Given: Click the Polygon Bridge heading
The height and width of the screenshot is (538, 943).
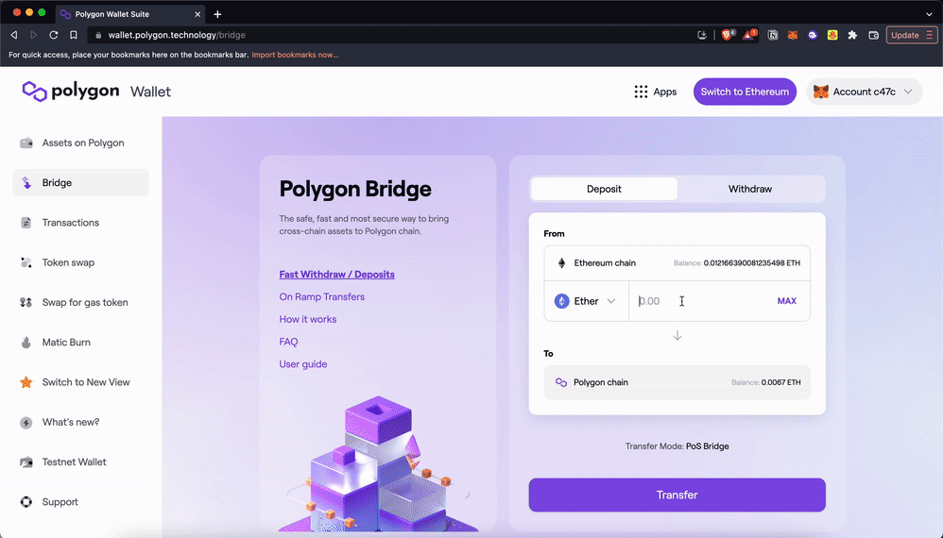Looking at the screenshot, I should pos(355,189).
